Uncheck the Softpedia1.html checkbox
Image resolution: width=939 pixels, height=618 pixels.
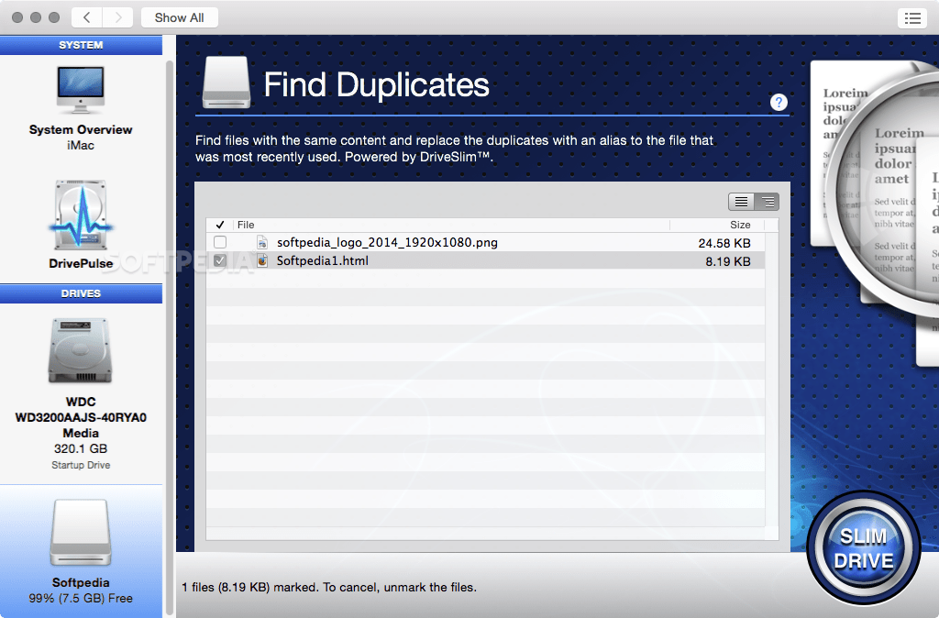click(220, 260)
